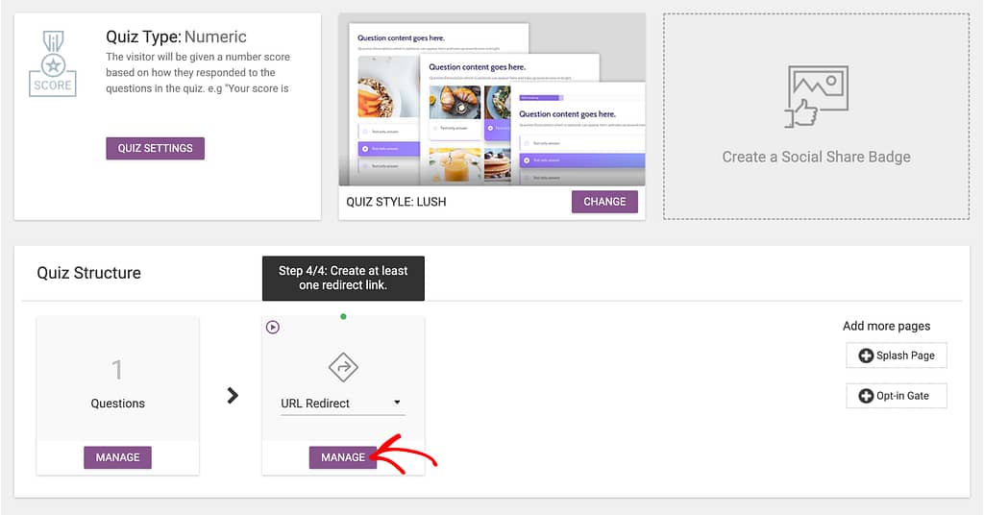Click the social share badge image icon

[x=816, y=97]
